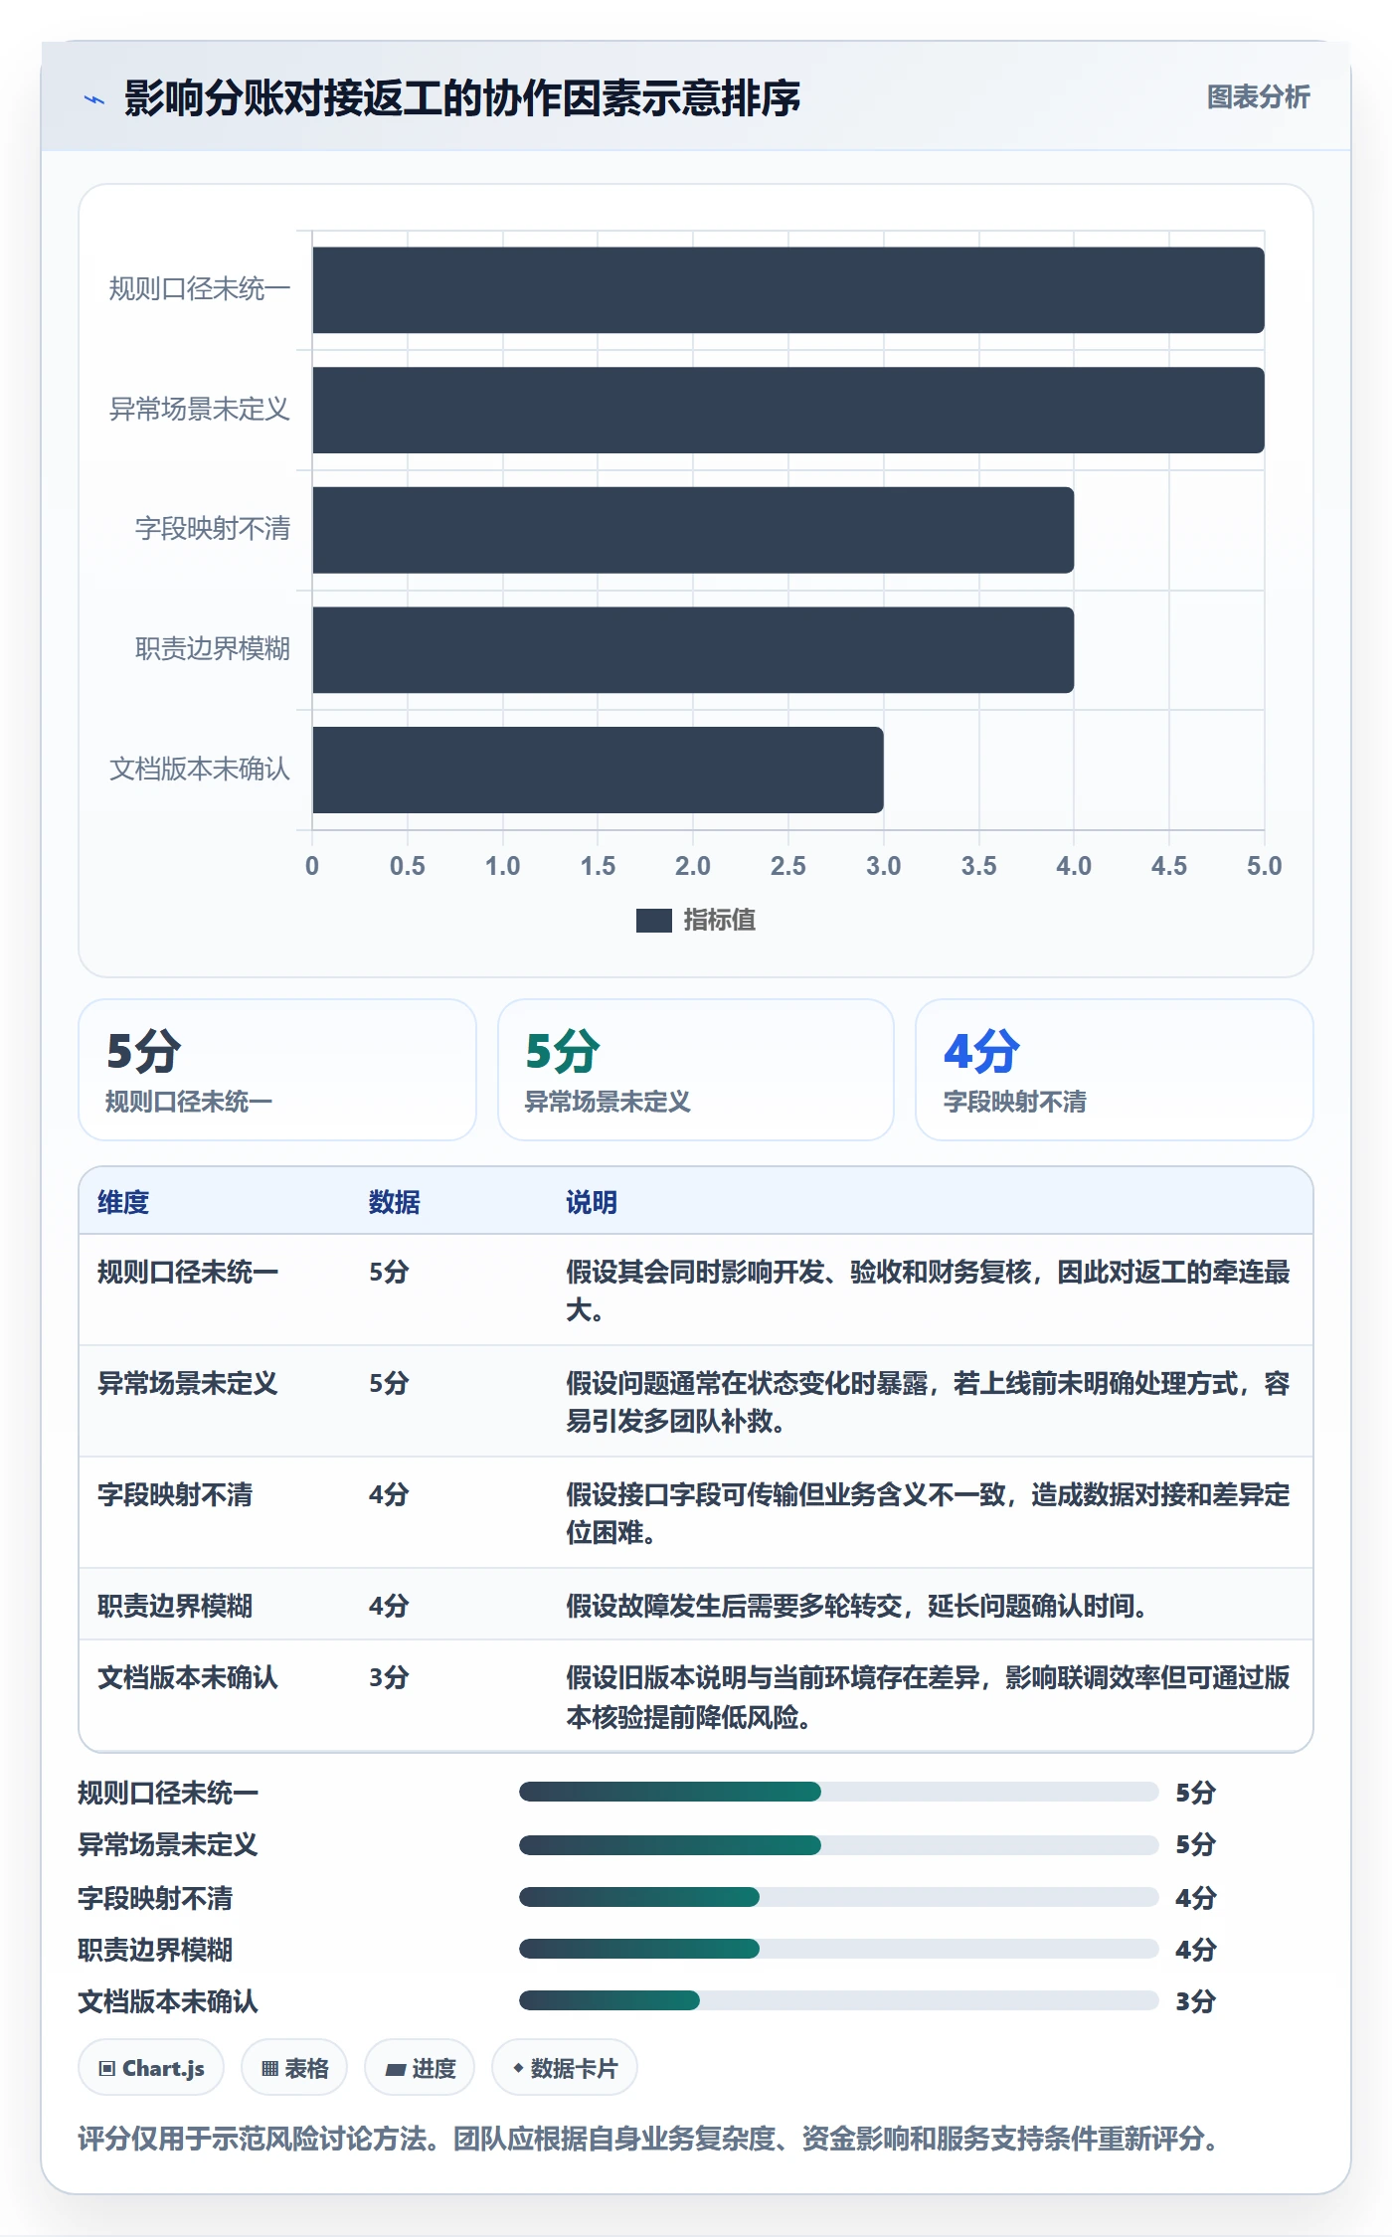1392x2237 pixels.
Task: Click the 职责边界模糊 progress bar
Action: [x=838, y=1949]
